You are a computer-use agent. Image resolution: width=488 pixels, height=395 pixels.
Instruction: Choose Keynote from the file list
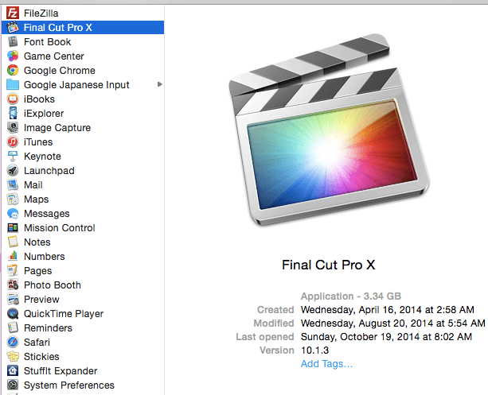pyautogui.click(x=42, y=157)
